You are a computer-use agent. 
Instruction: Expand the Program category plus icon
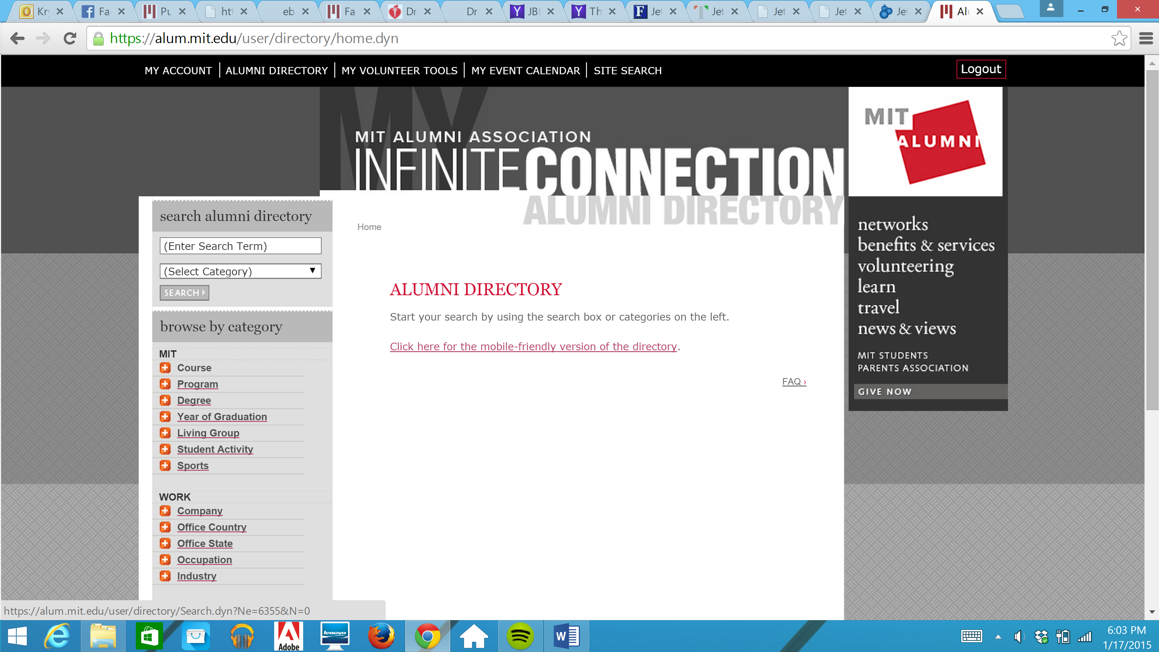click(165, 384)
